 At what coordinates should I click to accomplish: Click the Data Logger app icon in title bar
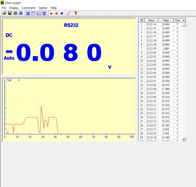click(x=2, y=3)
